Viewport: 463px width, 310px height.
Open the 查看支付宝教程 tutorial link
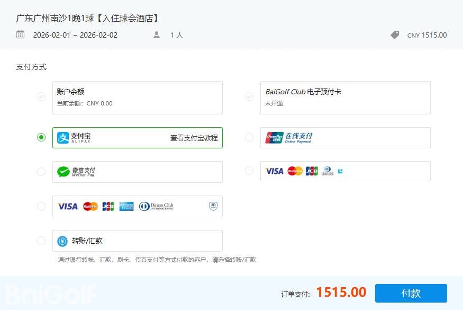[194, 138]
